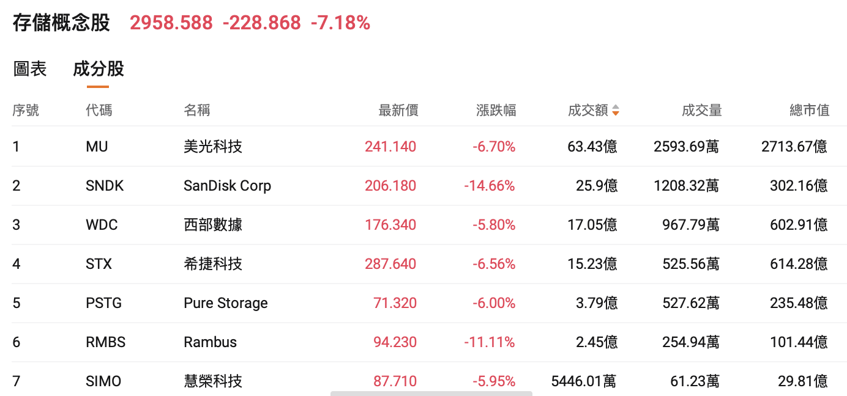Open the MU ticker code
This screenshot has height=396, width=847.
(97, 147)
